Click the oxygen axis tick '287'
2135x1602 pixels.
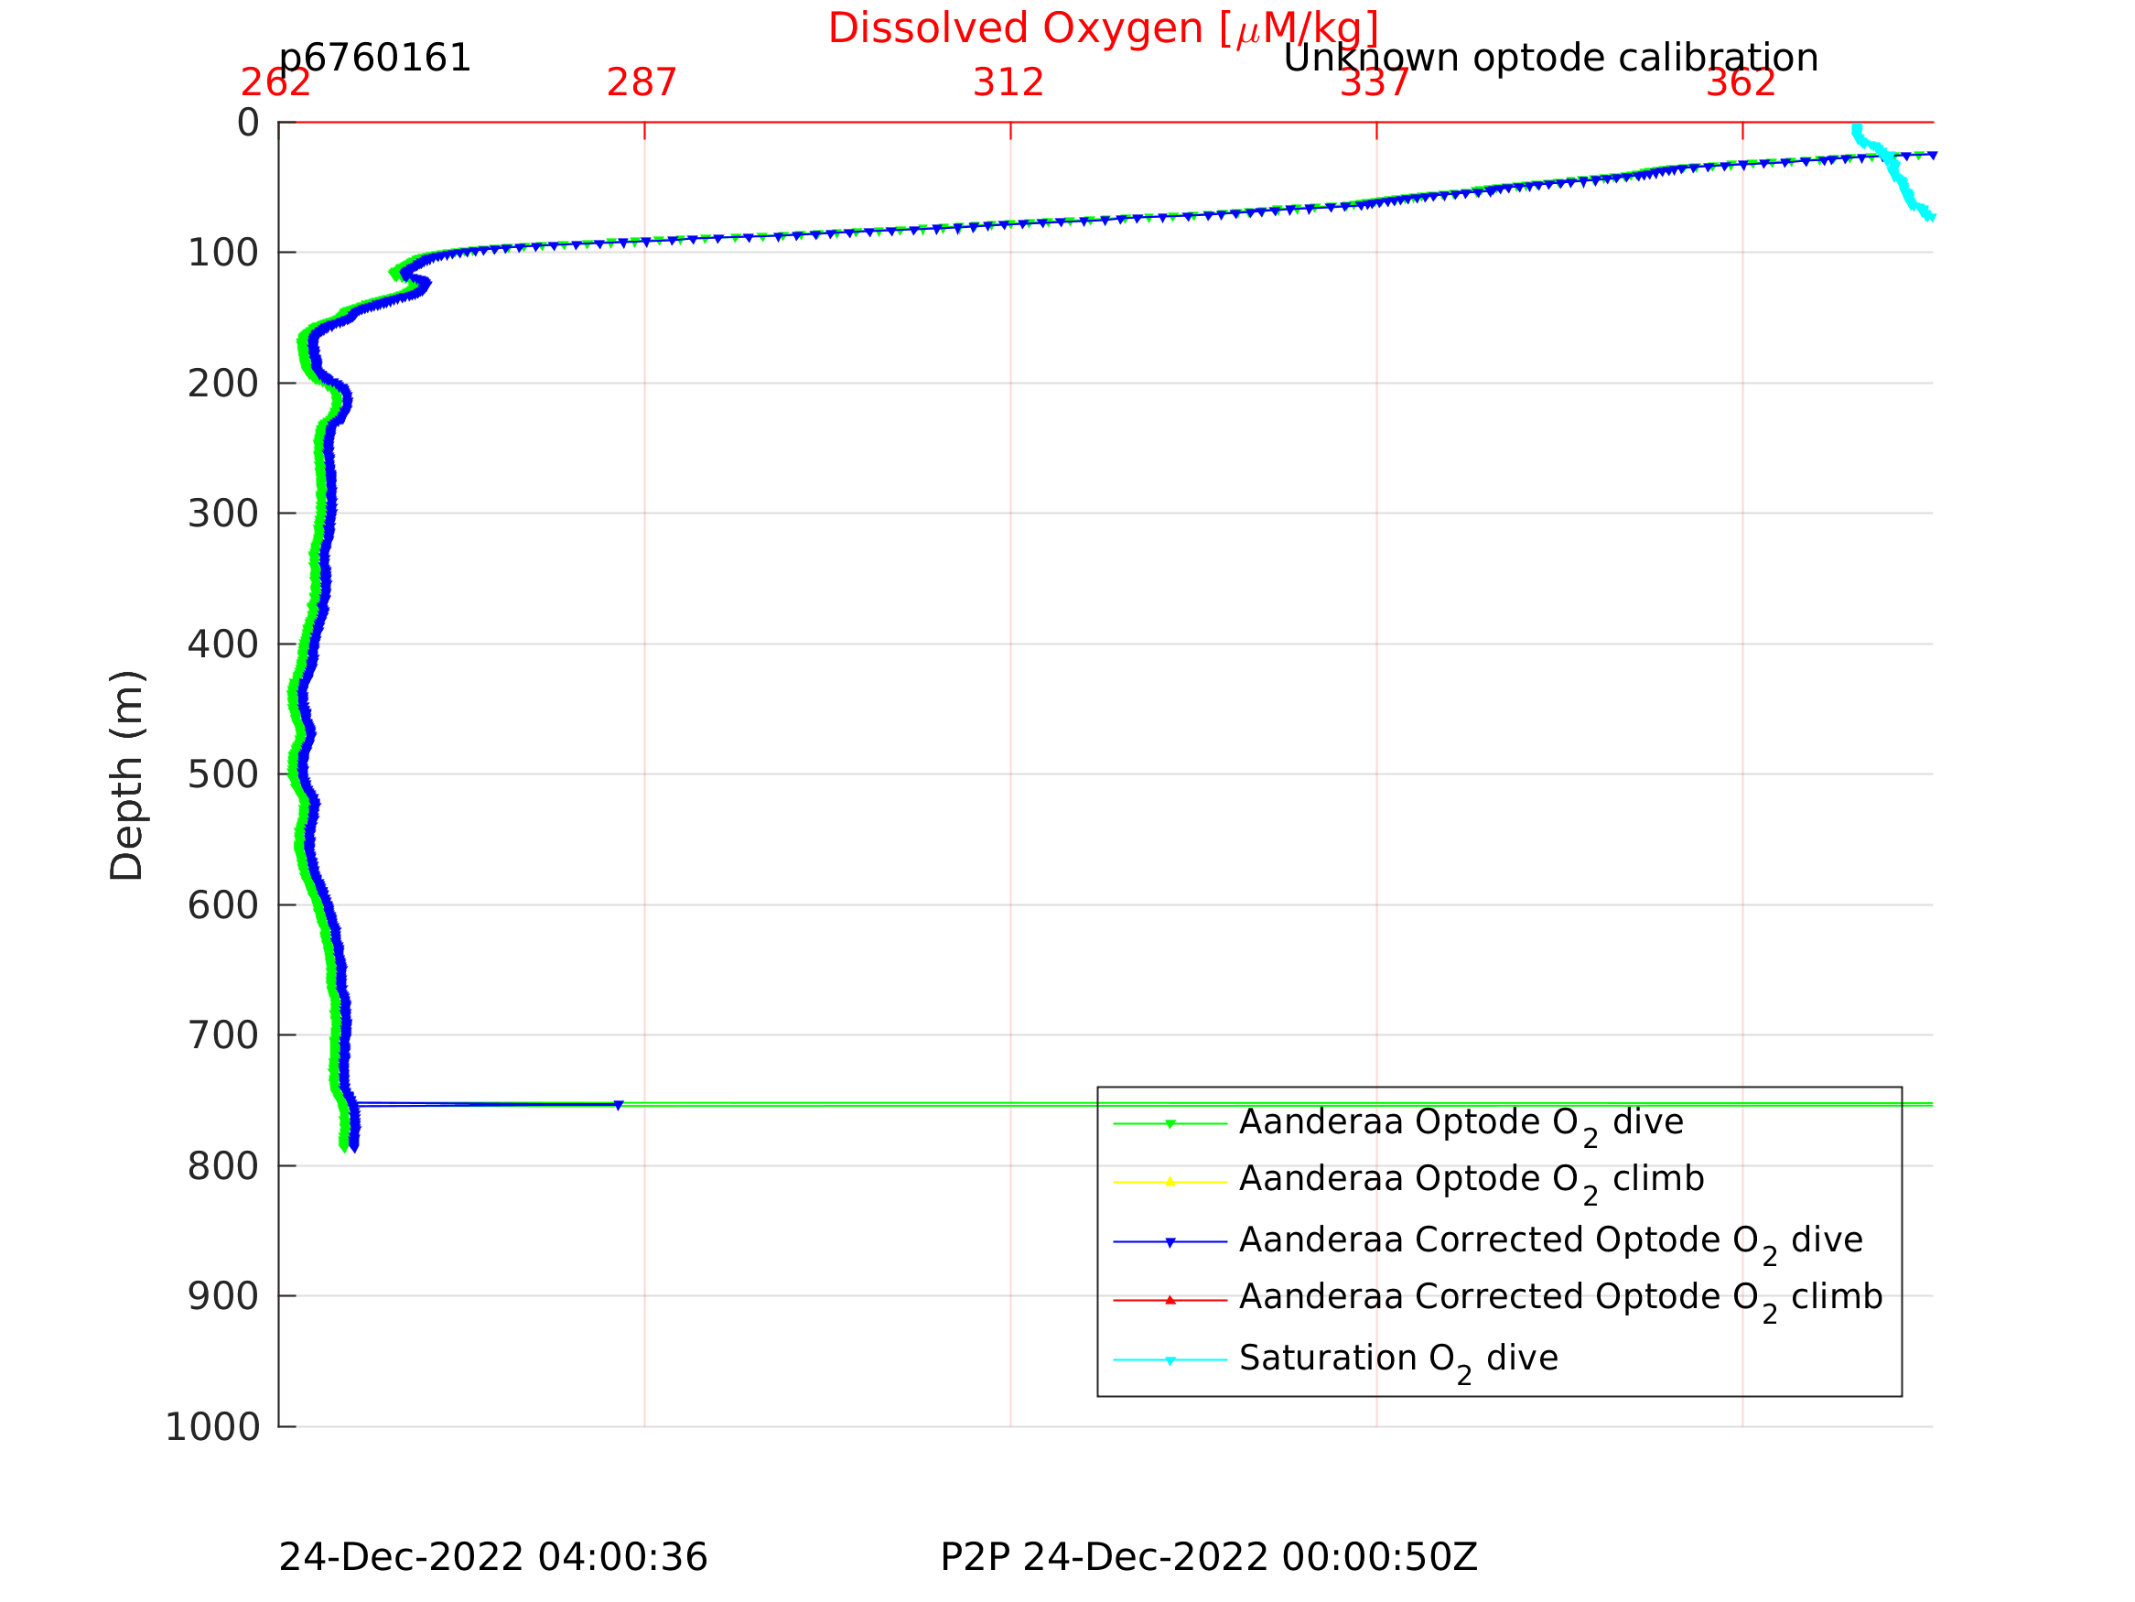pos(642,83)
